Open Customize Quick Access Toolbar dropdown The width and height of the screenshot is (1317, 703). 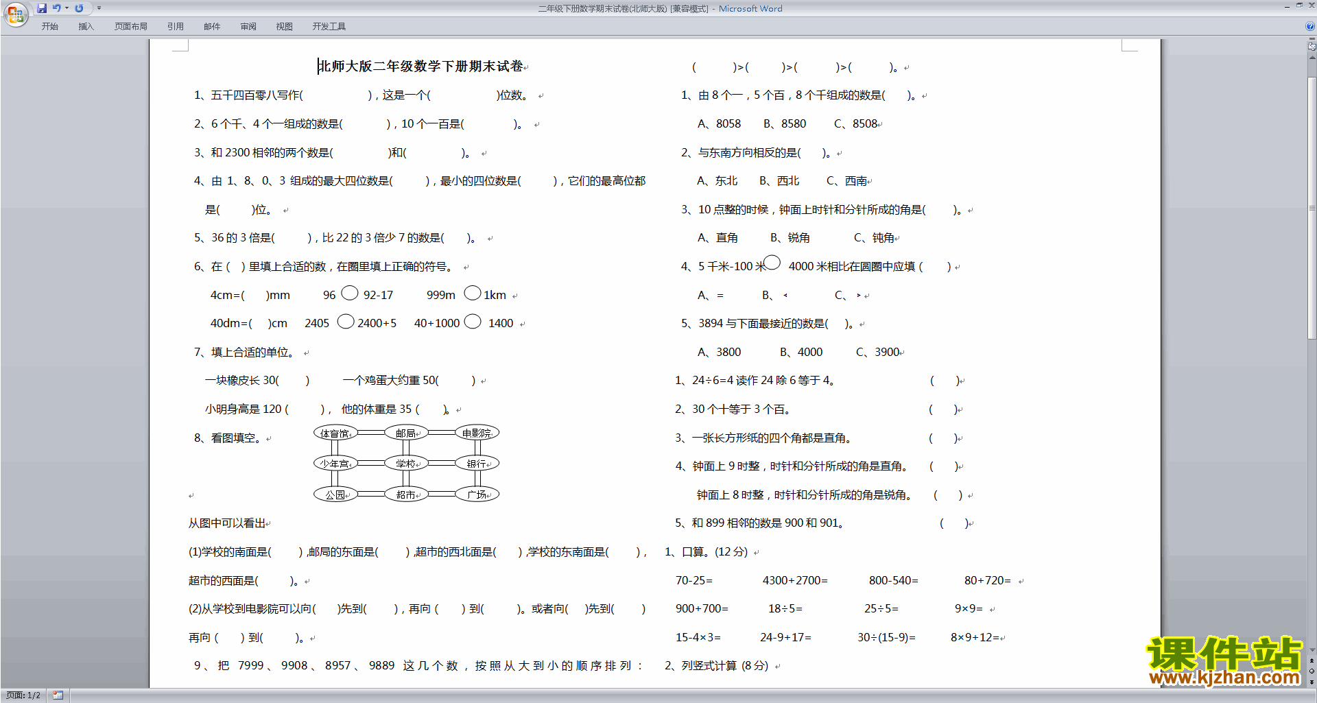coord(99,8)
